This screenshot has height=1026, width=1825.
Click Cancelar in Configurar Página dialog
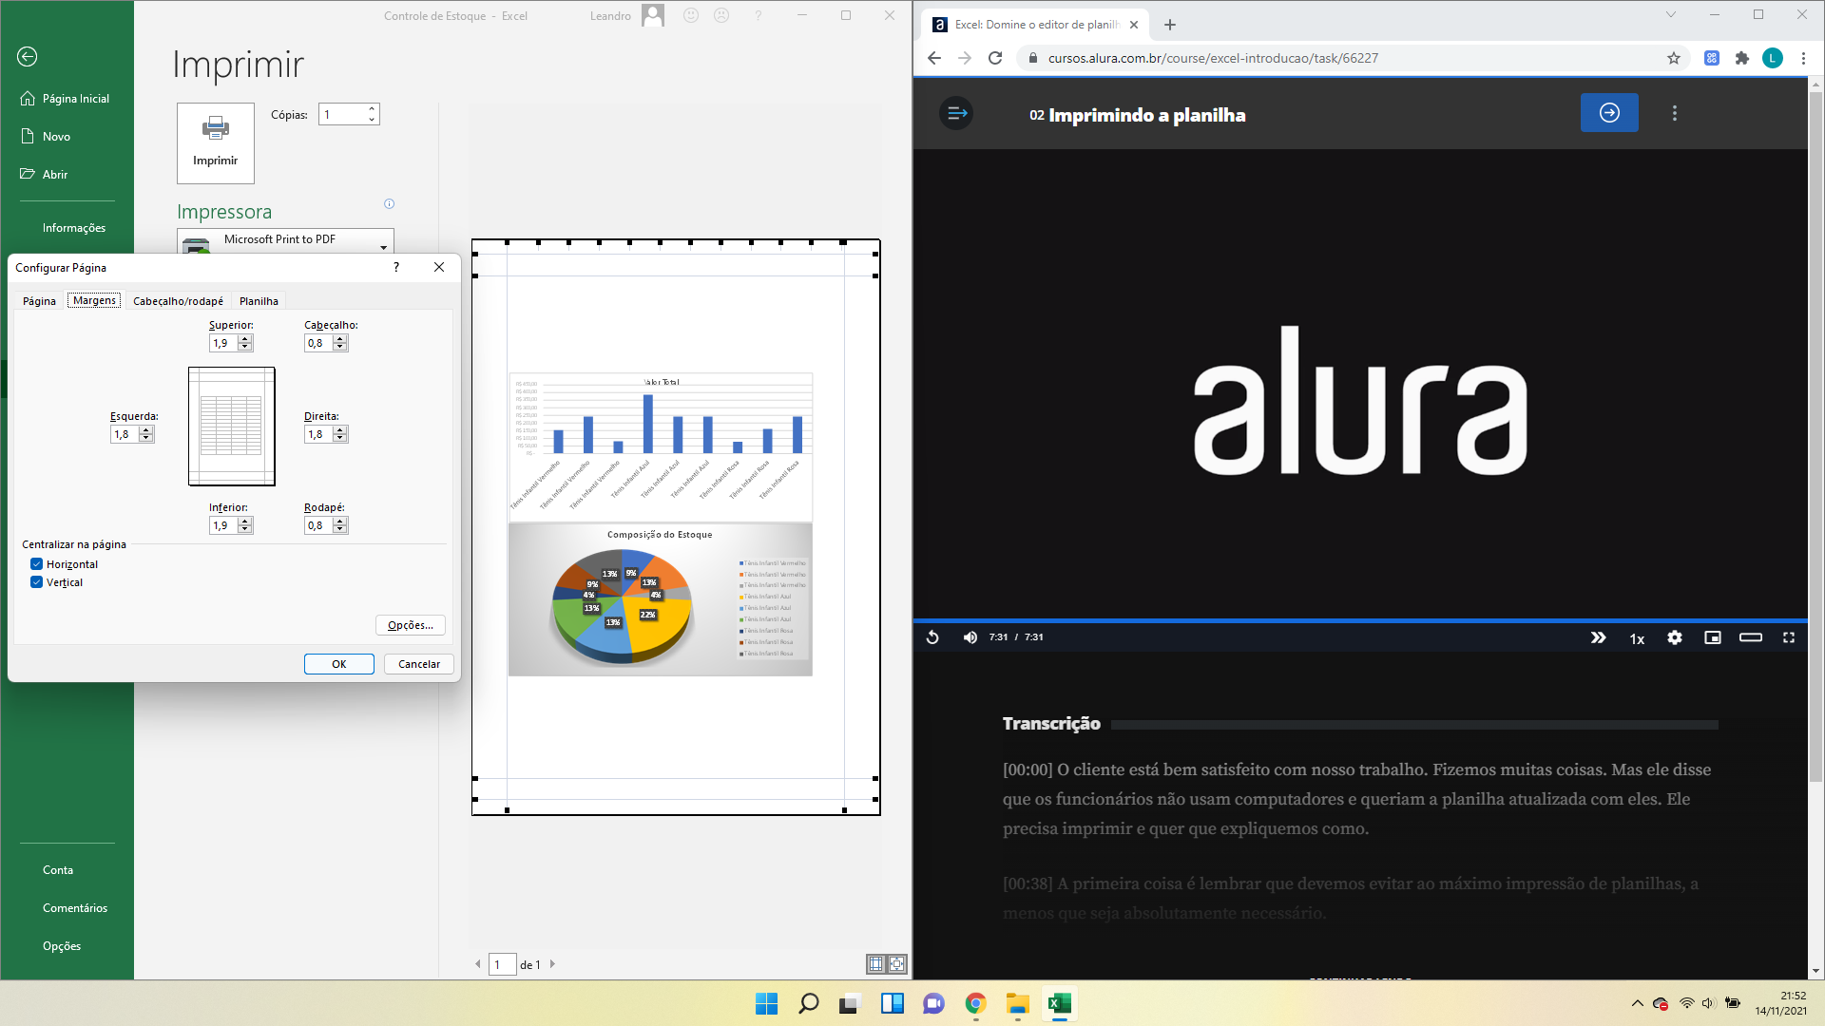419,664
